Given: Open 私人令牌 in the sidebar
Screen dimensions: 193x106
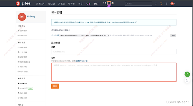Looking at the screenshot, I should 22,93.
